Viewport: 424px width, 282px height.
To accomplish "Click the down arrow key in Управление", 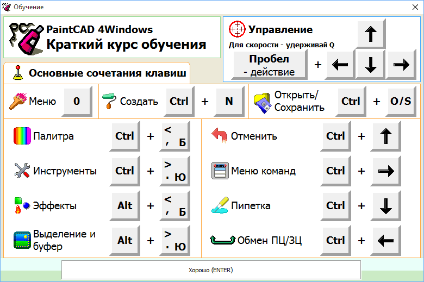I will tap(371, 65).
